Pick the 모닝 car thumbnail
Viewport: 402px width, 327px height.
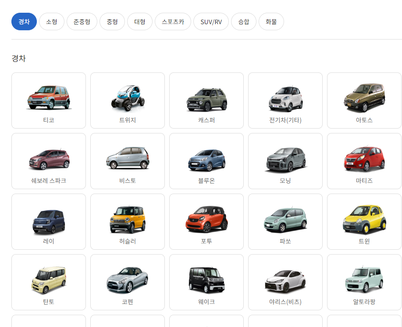[285, 159]
